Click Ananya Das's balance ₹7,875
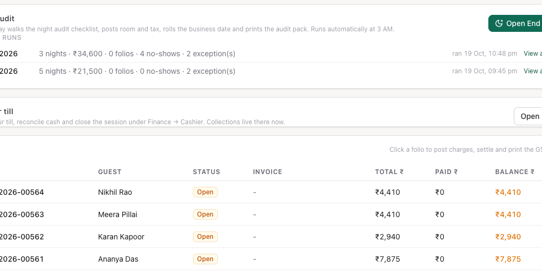Screen dimensions: 542x276 pyautogui.click(x=508, y=259)
